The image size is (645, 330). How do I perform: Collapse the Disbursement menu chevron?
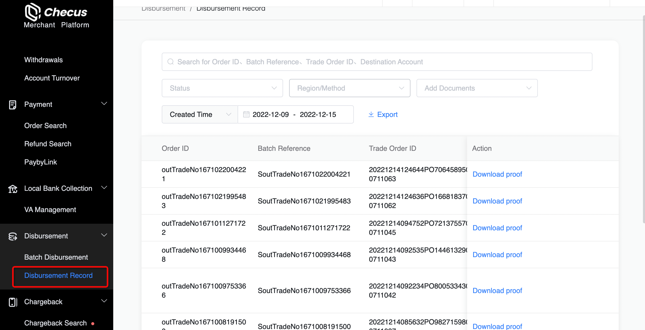[x=104, y=235]
